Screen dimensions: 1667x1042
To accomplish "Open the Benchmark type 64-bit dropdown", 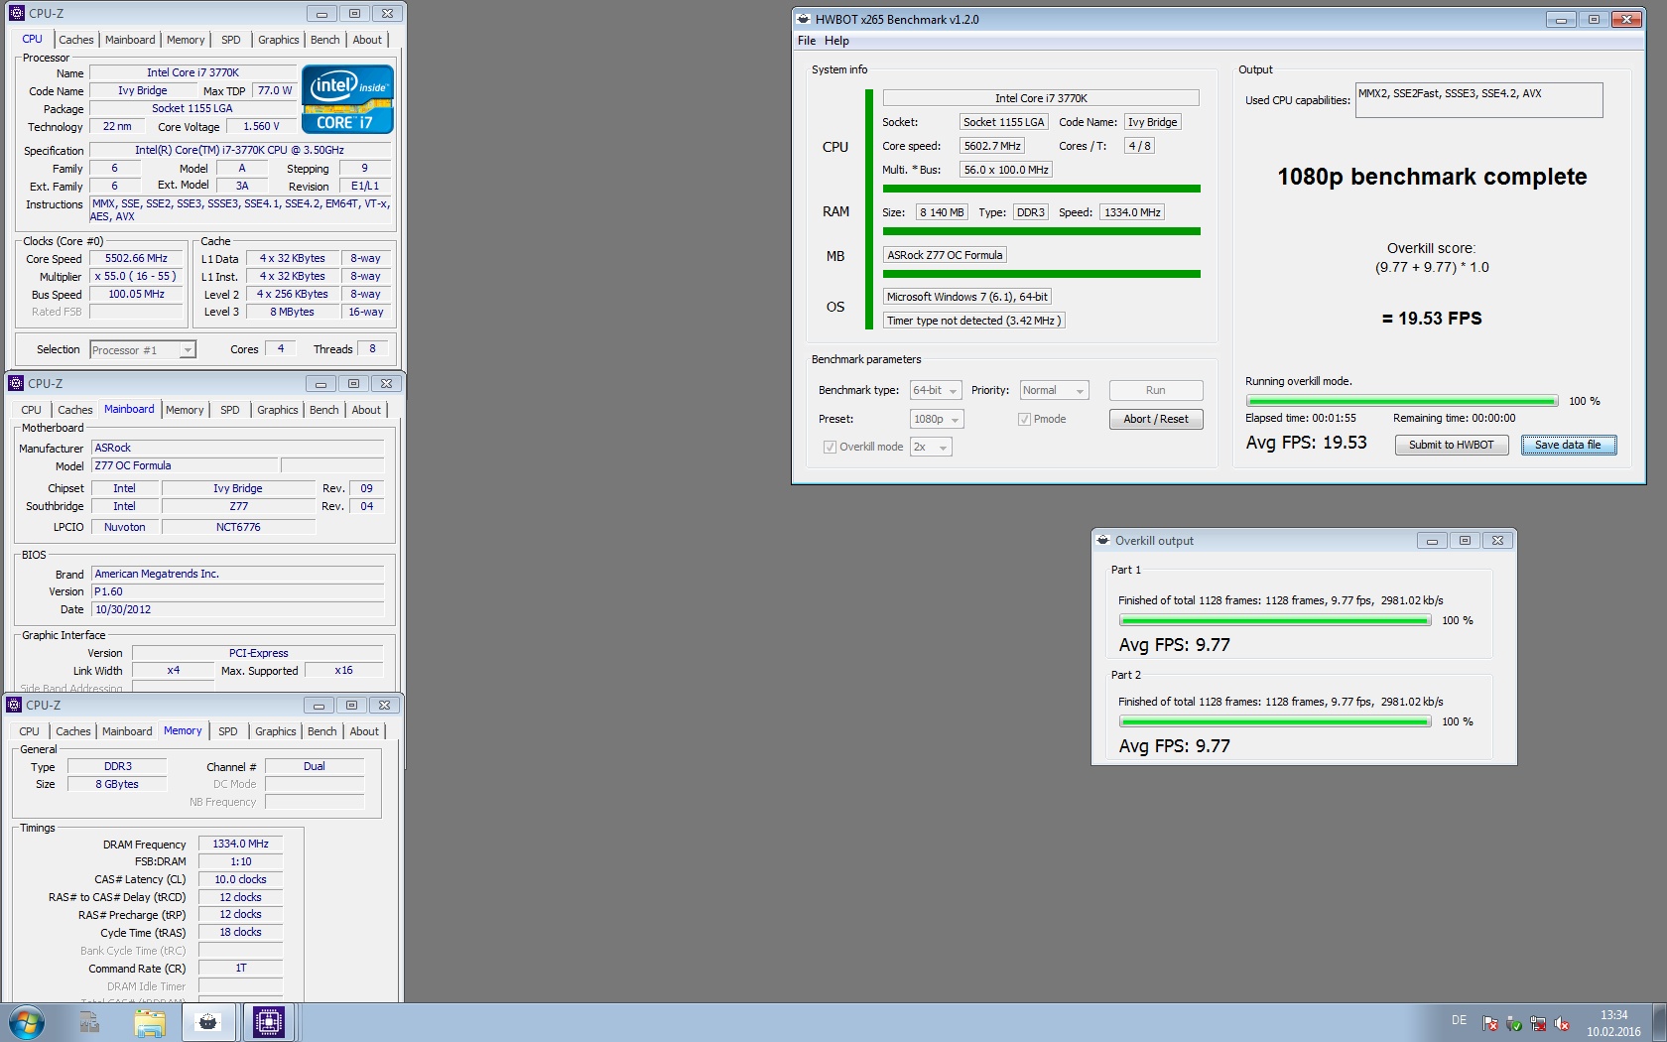I will [936, 391].
